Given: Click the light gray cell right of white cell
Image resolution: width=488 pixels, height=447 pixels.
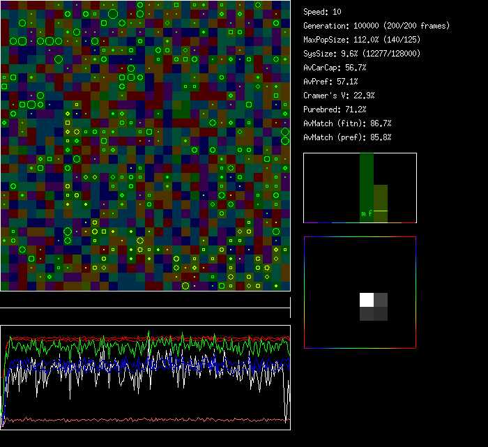Looking at the screenshot, I should coord(381,300).
